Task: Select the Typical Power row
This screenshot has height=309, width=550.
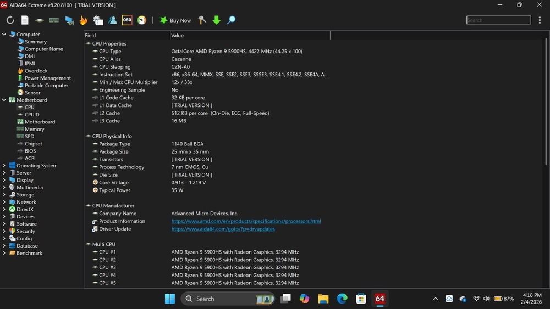Action: pyautogui.click(x=207, y=190)
